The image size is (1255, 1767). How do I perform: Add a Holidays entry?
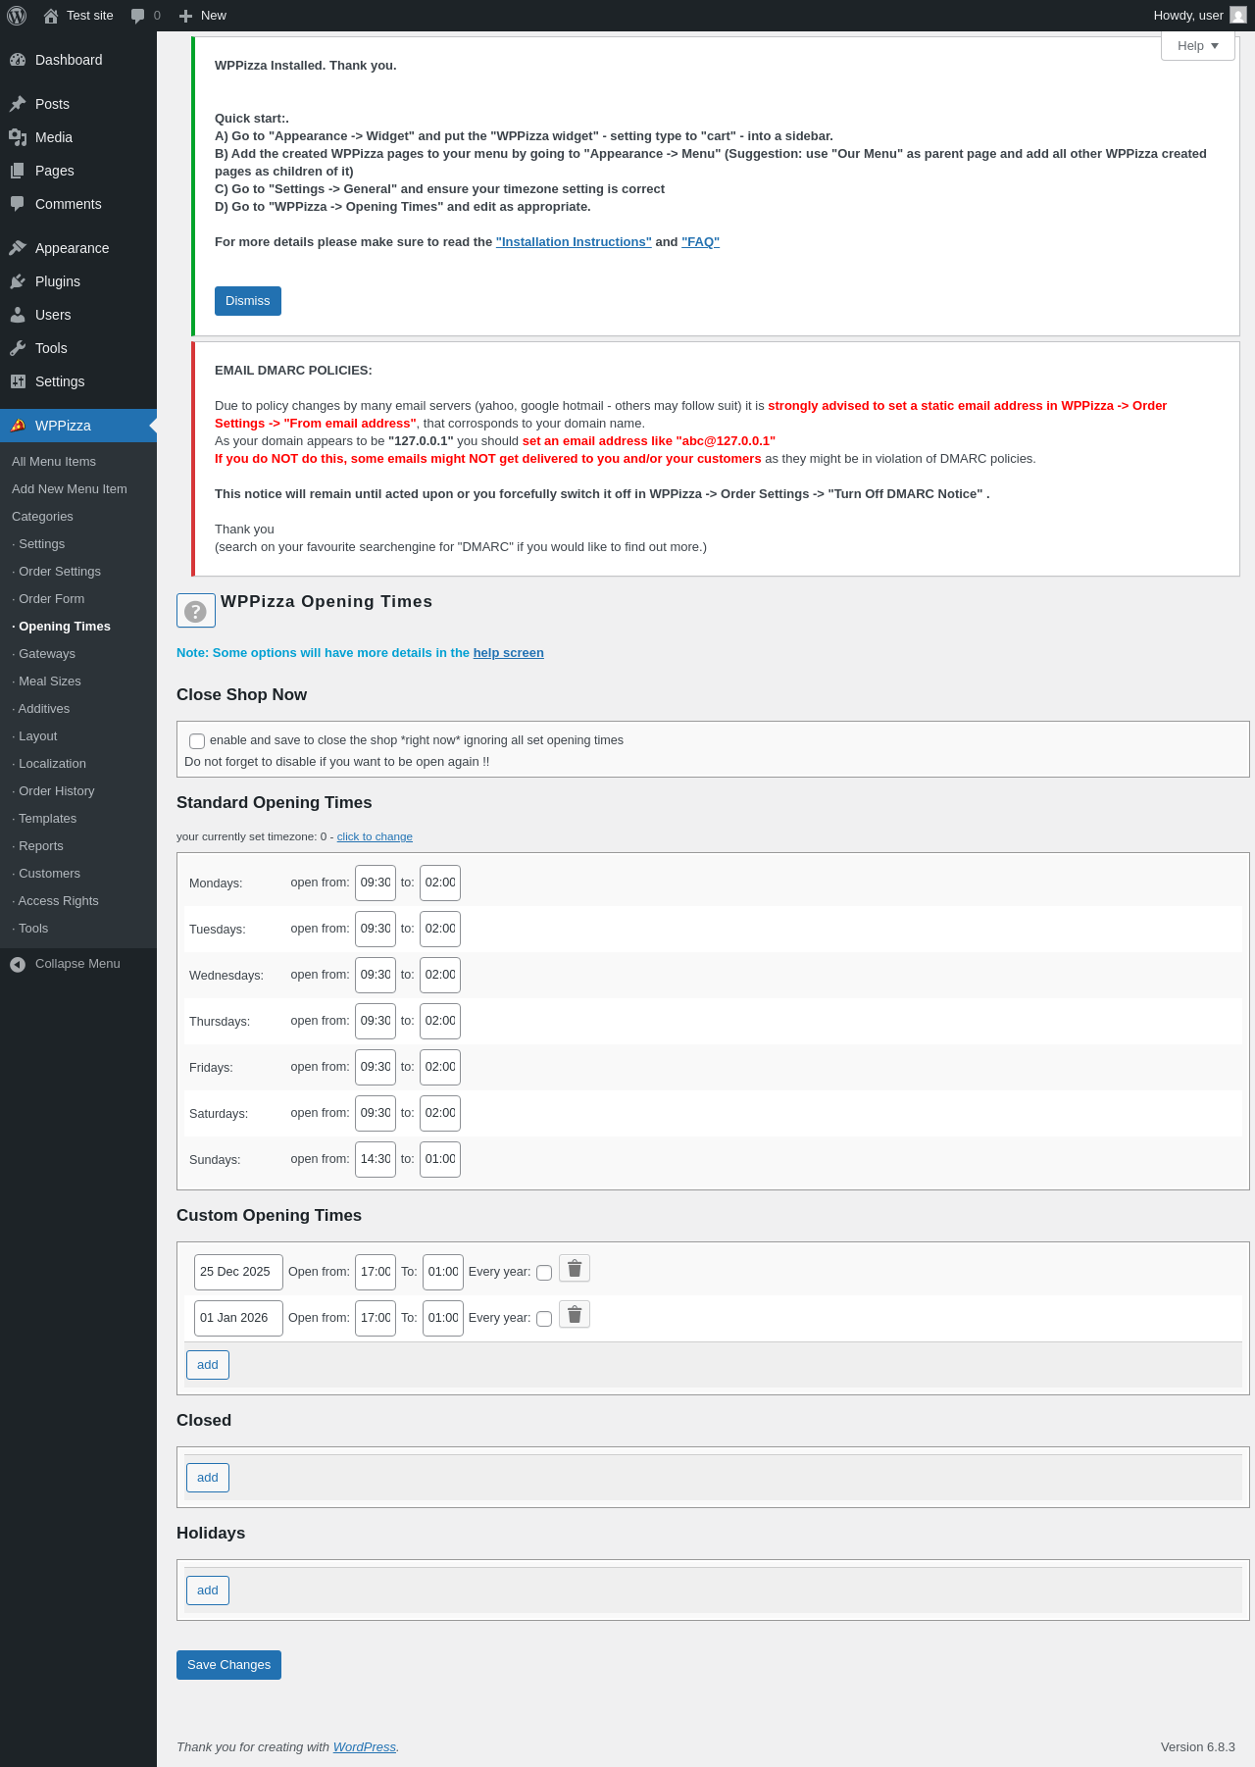pyautogui.click(x=208, y=1590)
